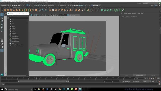
Task: Click the Load Attributes button
Action: (x=140, y=75)
